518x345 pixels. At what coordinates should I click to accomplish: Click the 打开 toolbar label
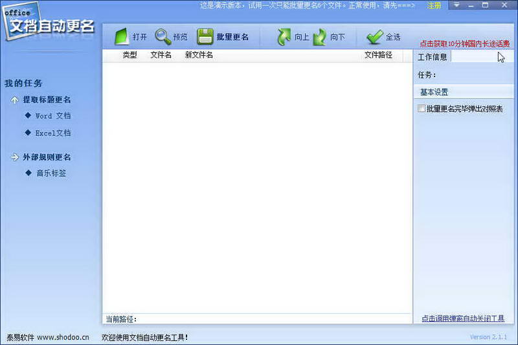pyautogui.click(x=139, y=37)
